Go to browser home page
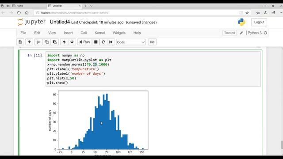Image resolution: width=283 pixels, height=159 pixels. [x=27, y=13]
